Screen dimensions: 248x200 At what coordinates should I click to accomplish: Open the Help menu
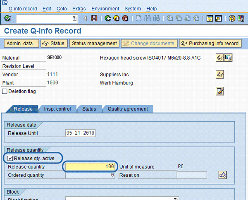pos(152,9)
